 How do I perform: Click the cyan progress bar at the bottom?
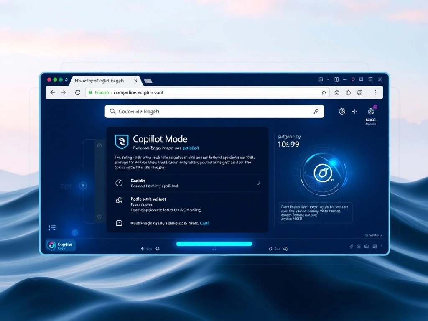click(214, 244)
